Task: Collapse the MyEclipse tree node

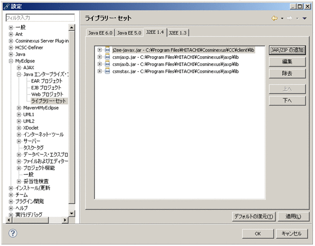Action: pos(11,61)
